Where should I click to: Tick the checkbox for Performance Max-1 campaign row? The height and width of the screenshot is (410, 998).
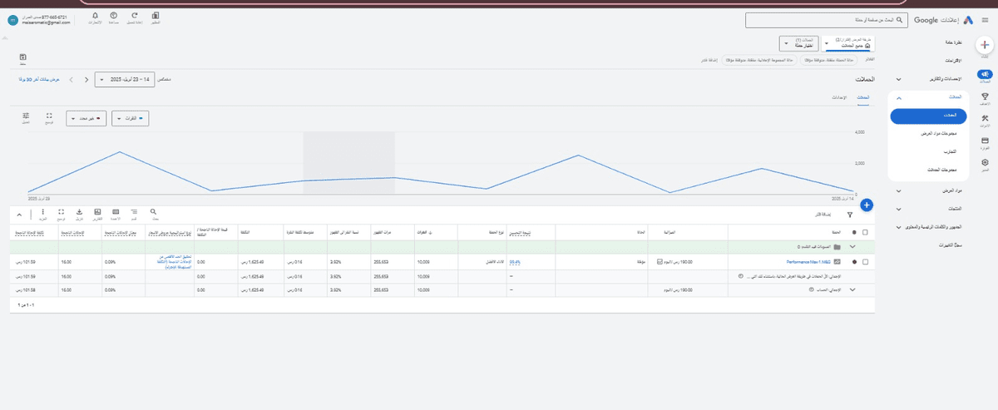[x=866, y=262]
